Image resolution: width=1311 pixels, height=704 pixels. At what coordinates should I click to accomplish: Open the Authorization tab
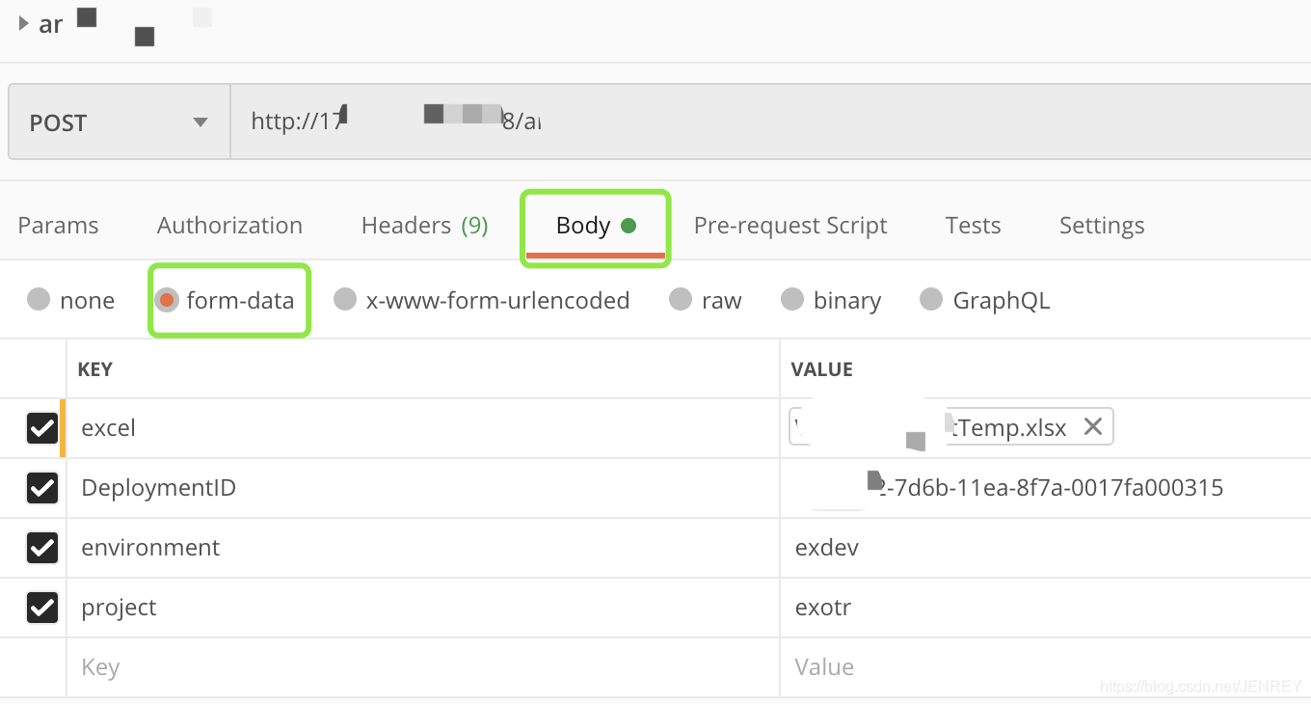click(229, 226)
